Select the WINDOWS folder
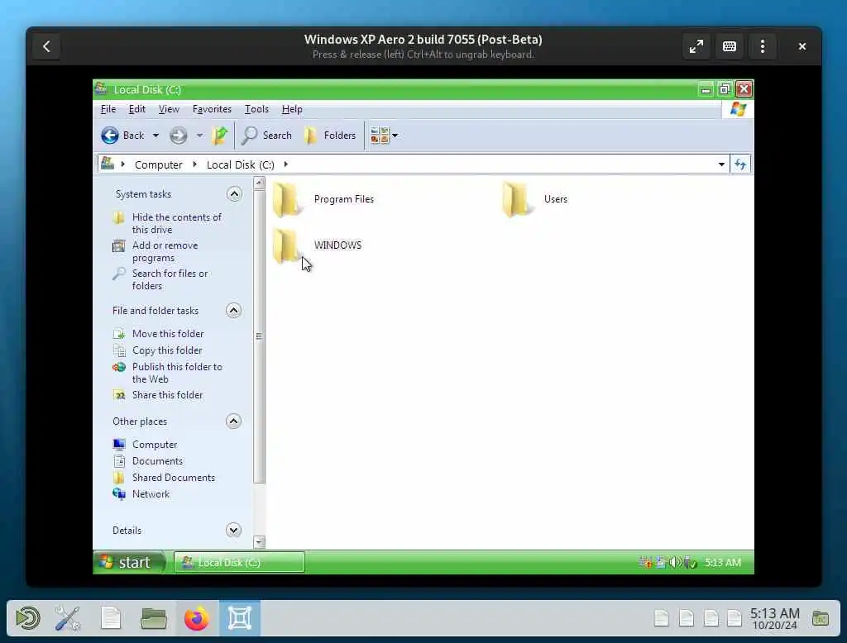This screenshot has height=643, width=847. [317, 245]
